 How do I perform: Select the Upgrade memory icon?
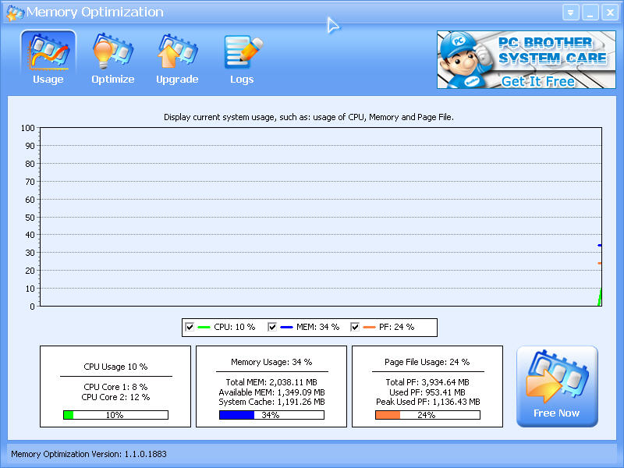pos(177,52)
